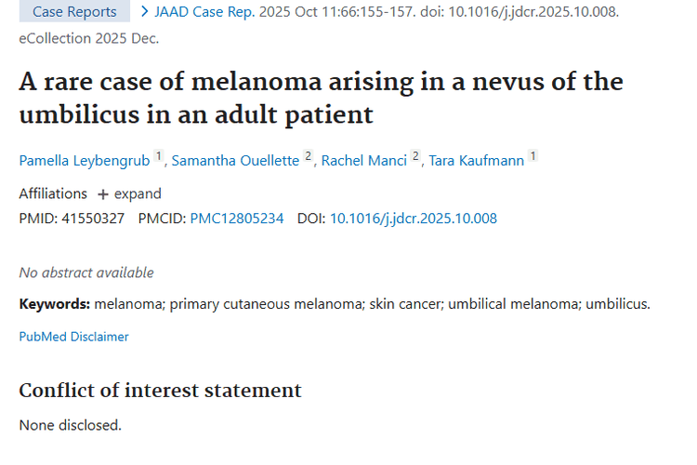Click the PMID number 41550327
Viewport: 697px width, 465px height.
point(92,219)
